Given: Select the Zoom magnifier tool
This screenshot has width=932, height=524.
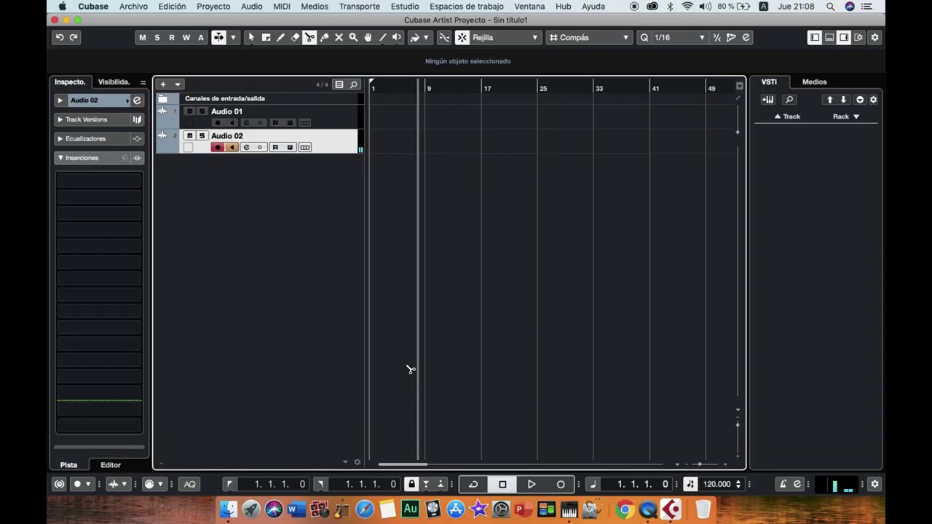Looking at the screenshot, I should click(x=353, y=37).
